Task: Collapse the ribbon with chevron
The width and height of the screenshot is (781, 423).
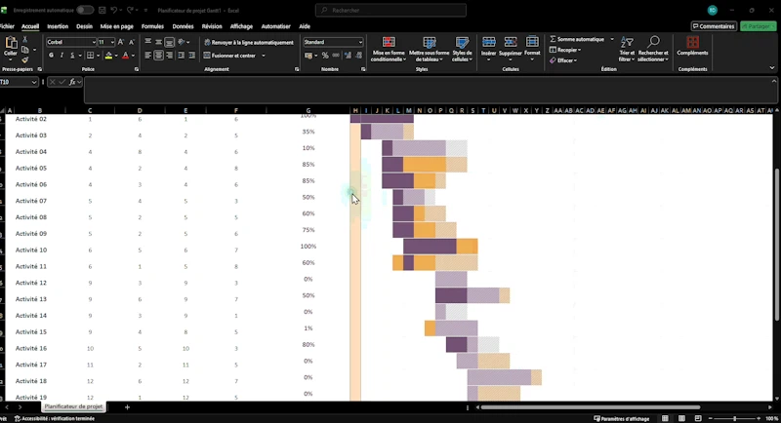Action: tap(772, 68)
